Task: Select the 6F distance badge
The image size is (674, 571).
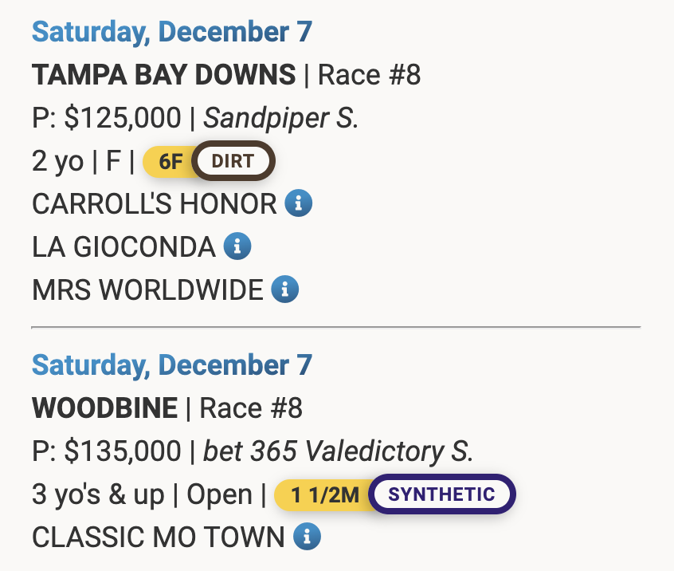Action: [x=170, y=162]
